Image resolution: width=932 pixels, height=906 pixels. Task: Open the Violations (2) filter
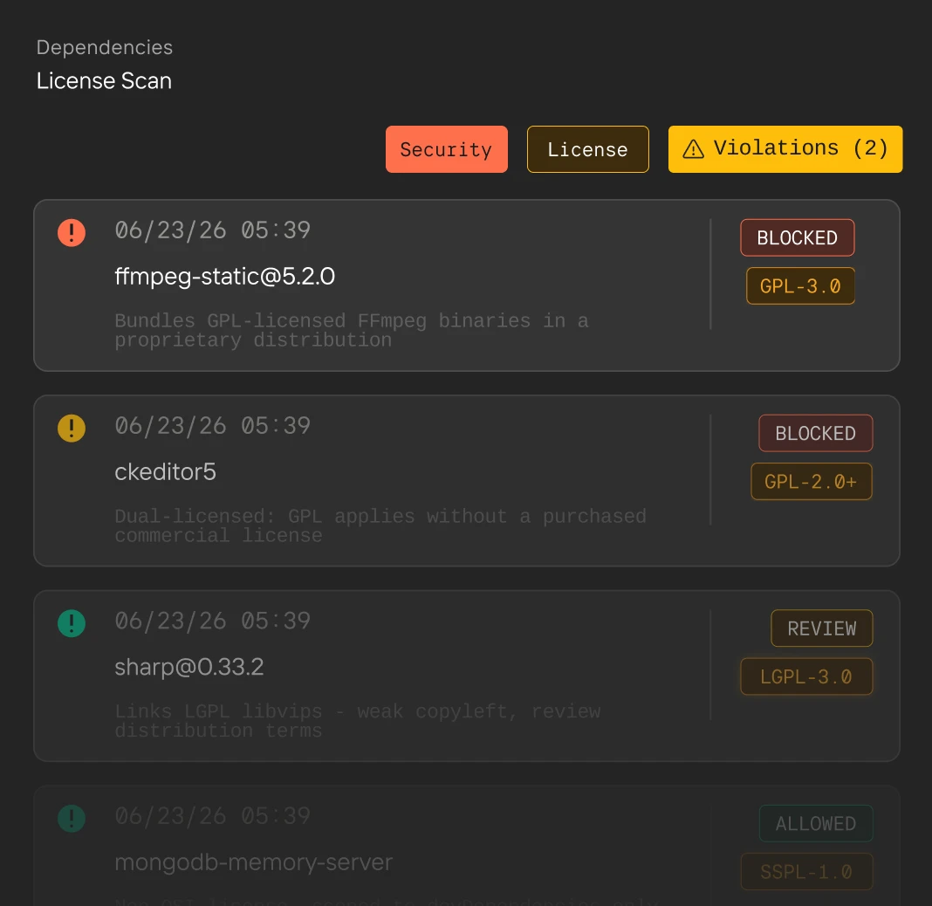pos(785,149)
